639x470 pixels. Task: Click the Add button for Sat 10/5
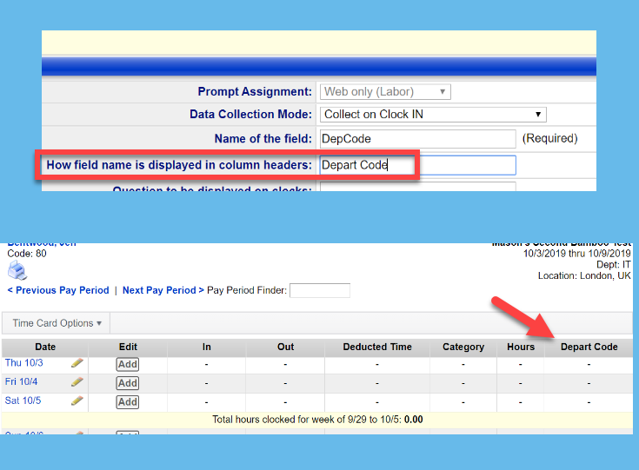point(128,402)
